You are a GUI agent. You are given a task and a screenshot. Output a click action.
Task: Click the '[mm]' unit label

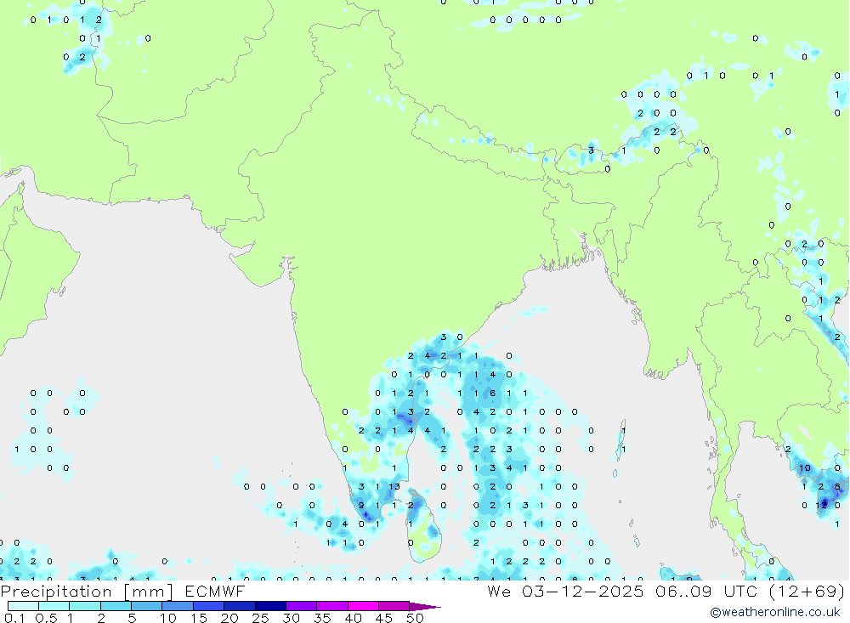click(x=148, y=592)
